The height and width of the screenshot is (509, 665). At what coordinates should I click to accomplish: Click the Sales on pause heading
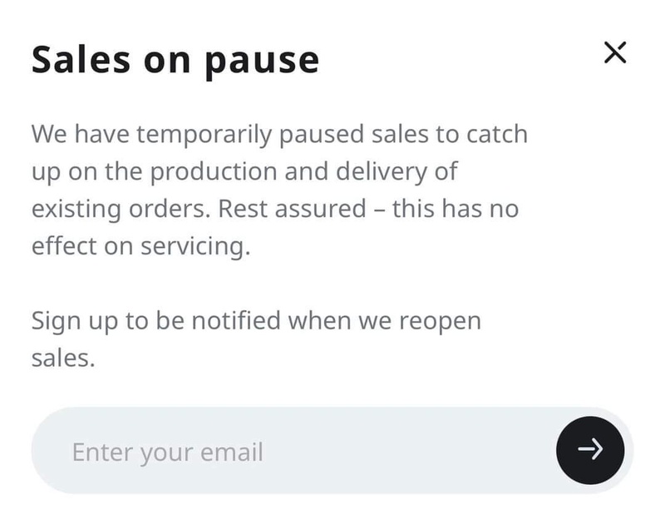click(x=175, y=61)
